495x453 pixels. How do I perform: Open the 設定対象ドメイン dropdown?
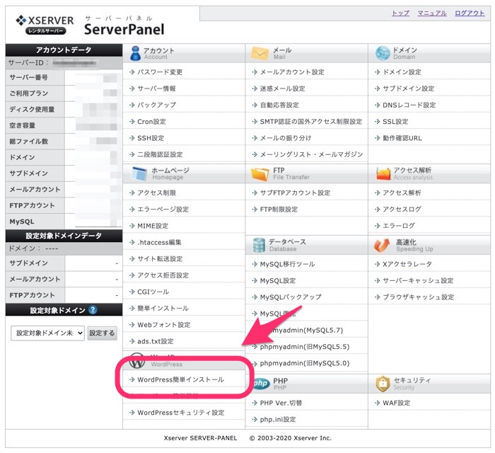point(47,333)
